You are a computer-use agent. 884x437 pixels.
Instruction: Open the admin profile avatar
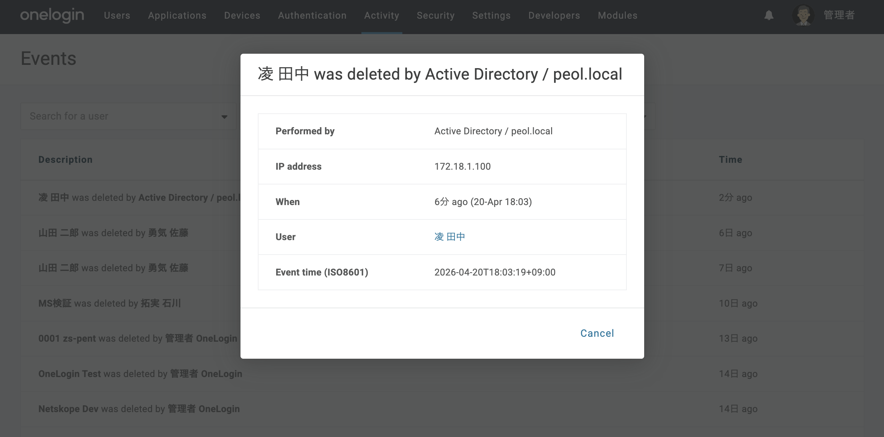click(803, 15)
